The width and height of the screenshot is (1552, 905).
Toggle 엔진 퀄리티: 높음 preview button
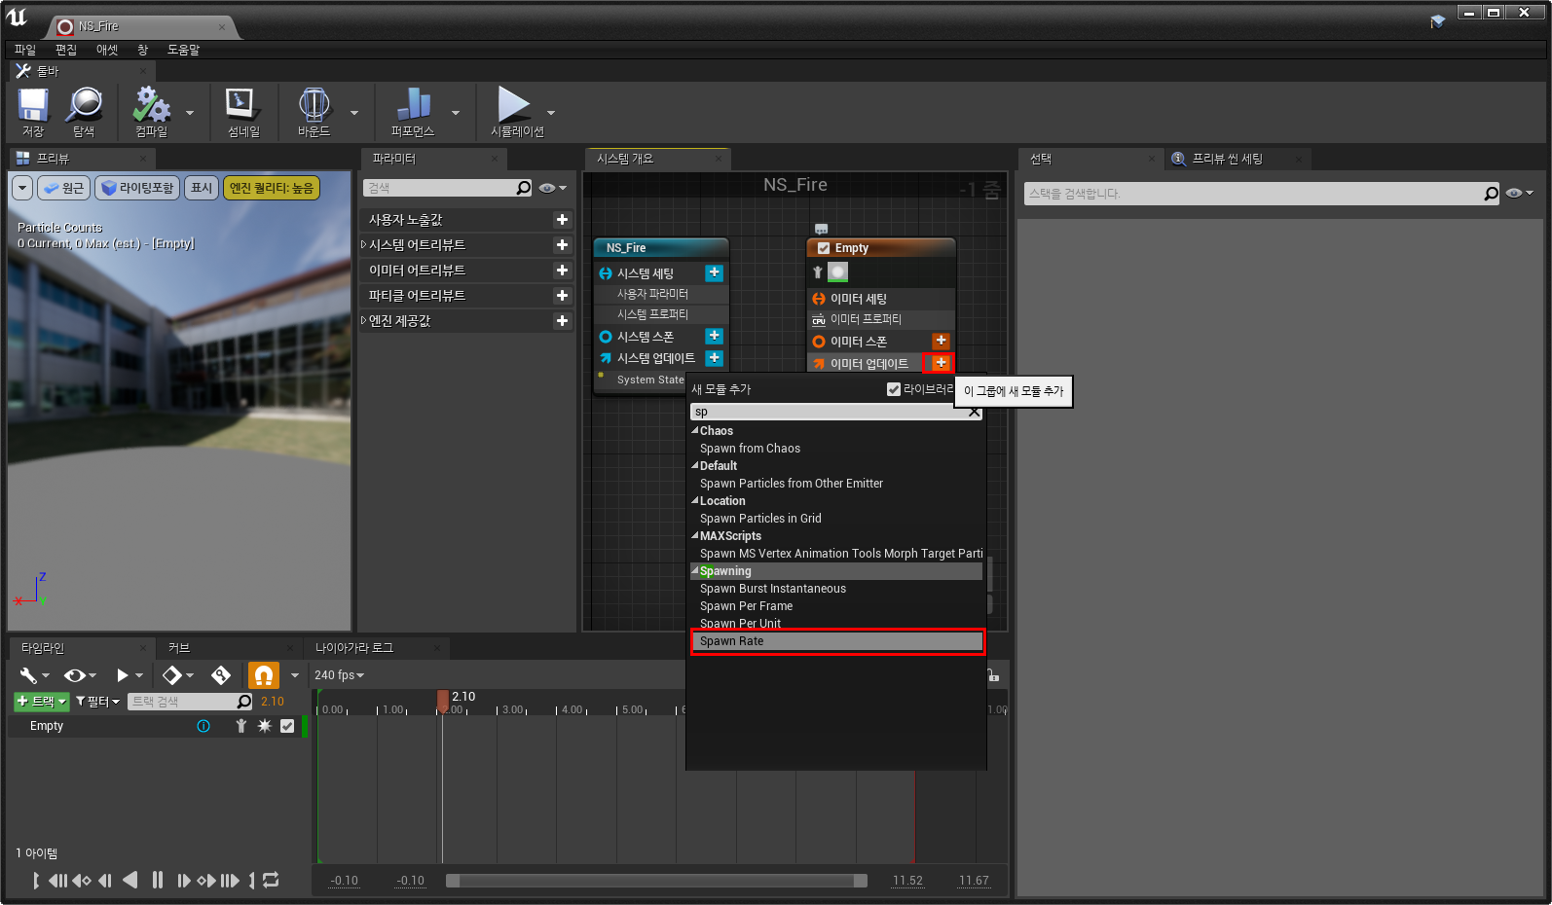pos(272,188)
